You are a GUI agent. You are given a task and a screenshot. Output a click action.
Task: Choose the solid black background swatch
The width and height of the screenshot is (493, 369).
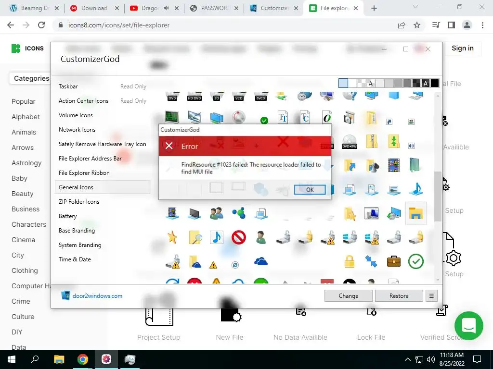click(x=435, y=83)
